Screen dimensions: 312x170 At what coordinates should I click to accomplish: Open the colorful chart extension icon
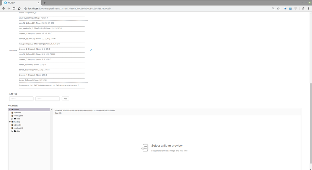290,8
